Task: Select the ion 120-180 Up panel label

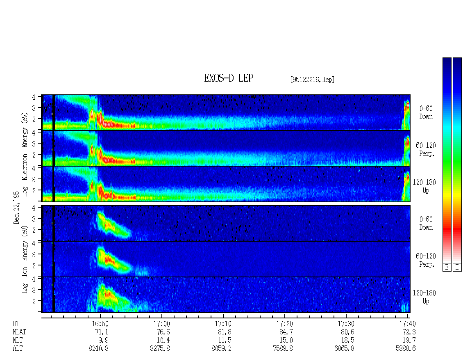Action: tap(424, 297)
